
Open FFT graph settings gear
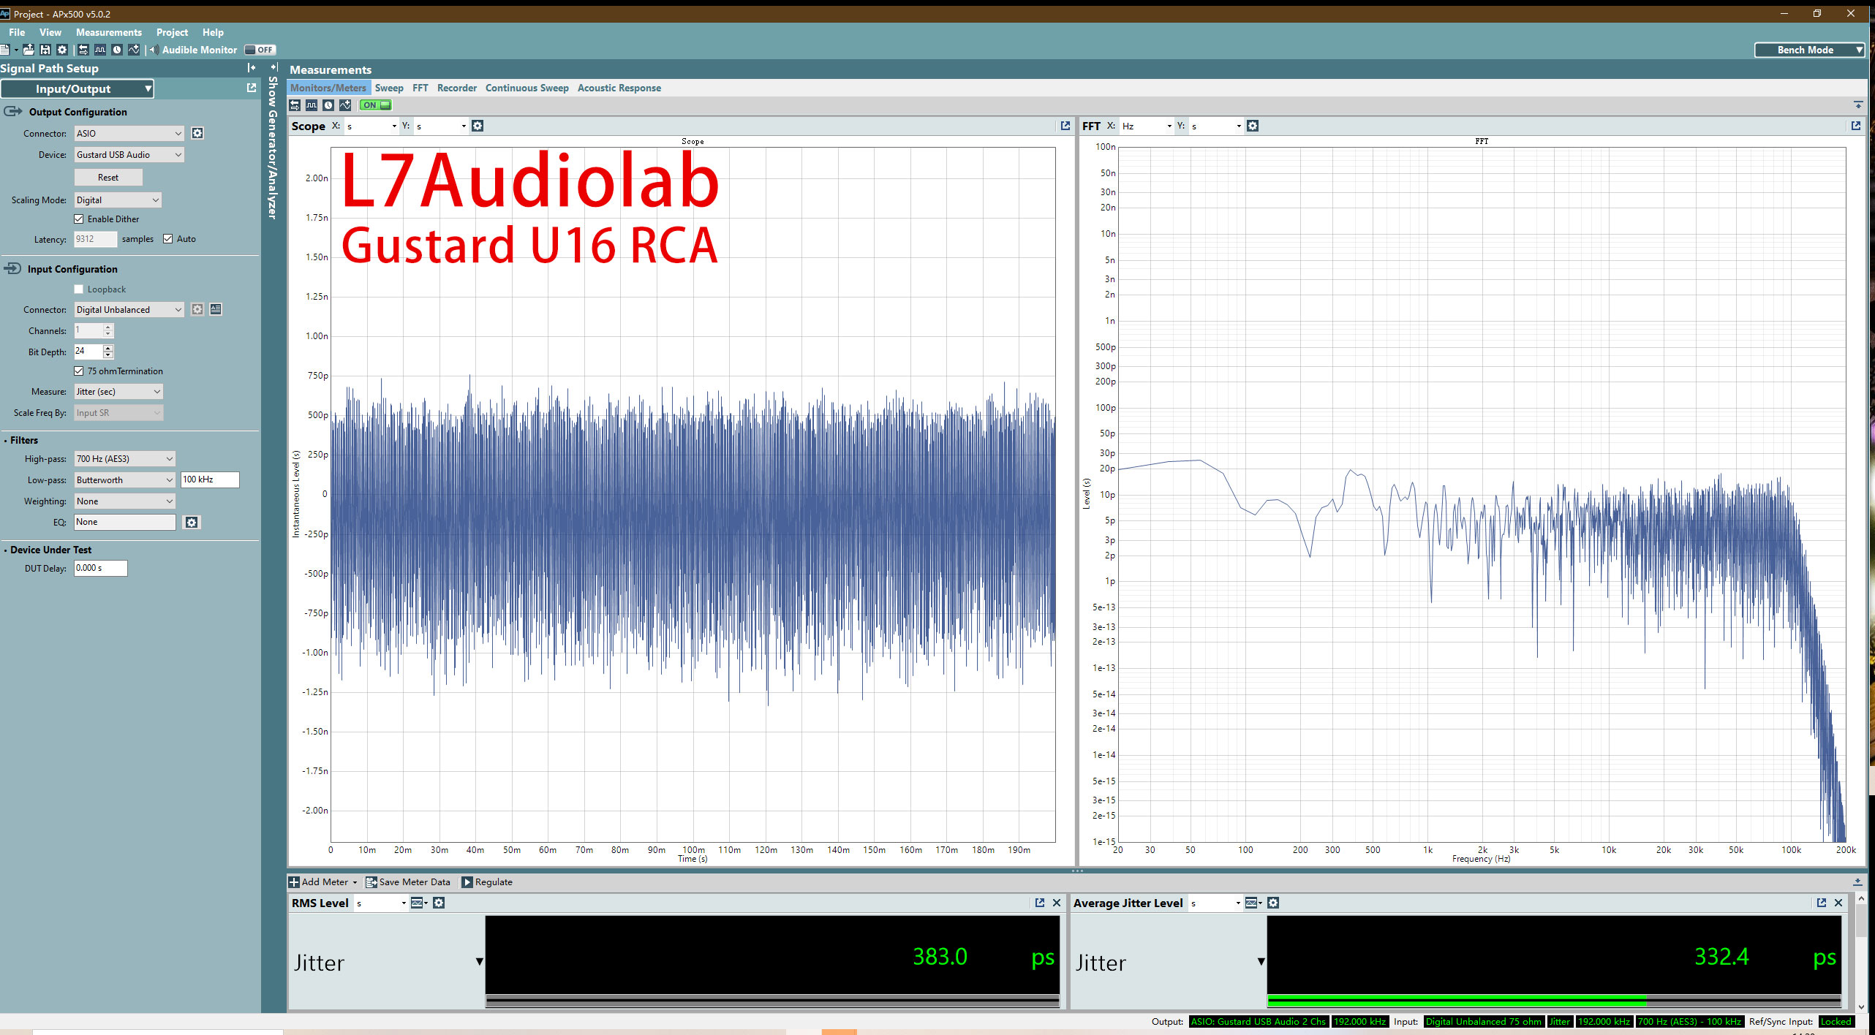click(1253, 126)
